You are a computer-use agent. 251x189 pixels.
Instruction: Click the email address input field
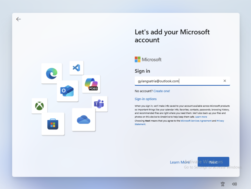pos(176,81)
